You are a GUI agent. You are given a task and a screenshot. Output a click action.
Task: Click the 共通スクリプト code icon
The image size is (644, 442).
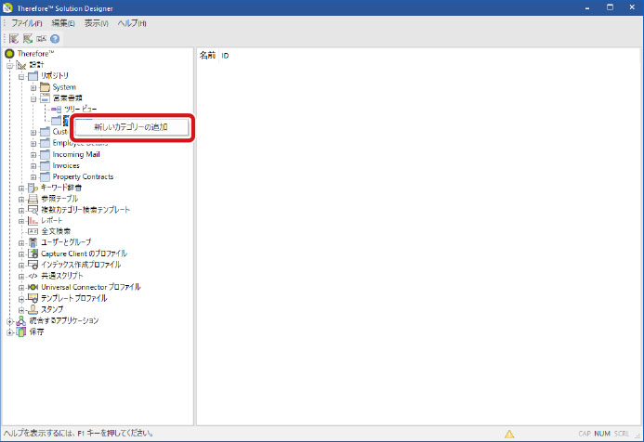[x=33, y=276]
